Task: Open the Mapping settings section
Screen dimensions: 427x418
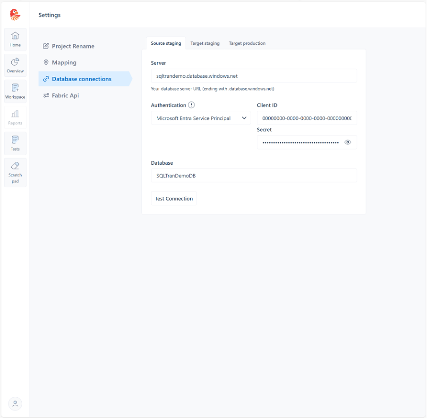Action: (x=64, y=62)
